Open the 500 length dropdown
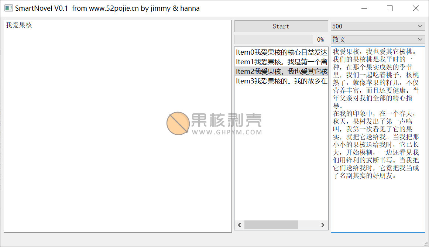 coord(378,26)
